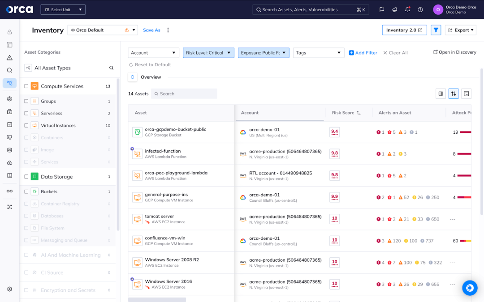Check the Buckets checkbox

(26, 191)
